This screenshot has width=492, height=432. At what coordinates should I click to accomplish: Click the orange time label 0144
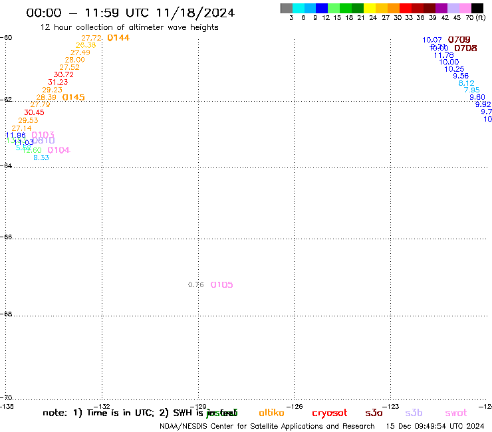(118, 38)
